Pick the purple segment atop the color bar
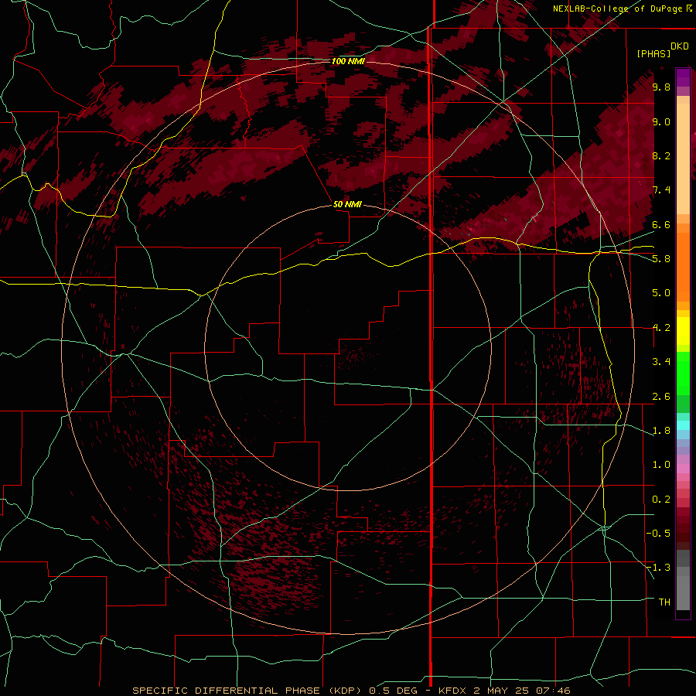The width and height of the screenshot is (696, 696). [x=683, y=77]
